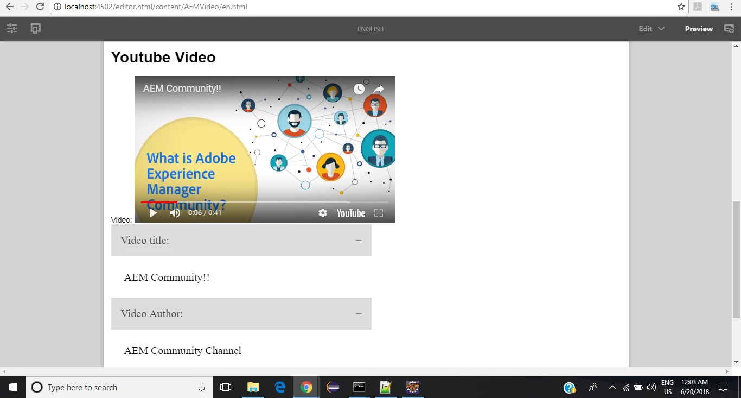Go forward in browser history
This screenshot has width=741, height=398.
tap(25, 7)
